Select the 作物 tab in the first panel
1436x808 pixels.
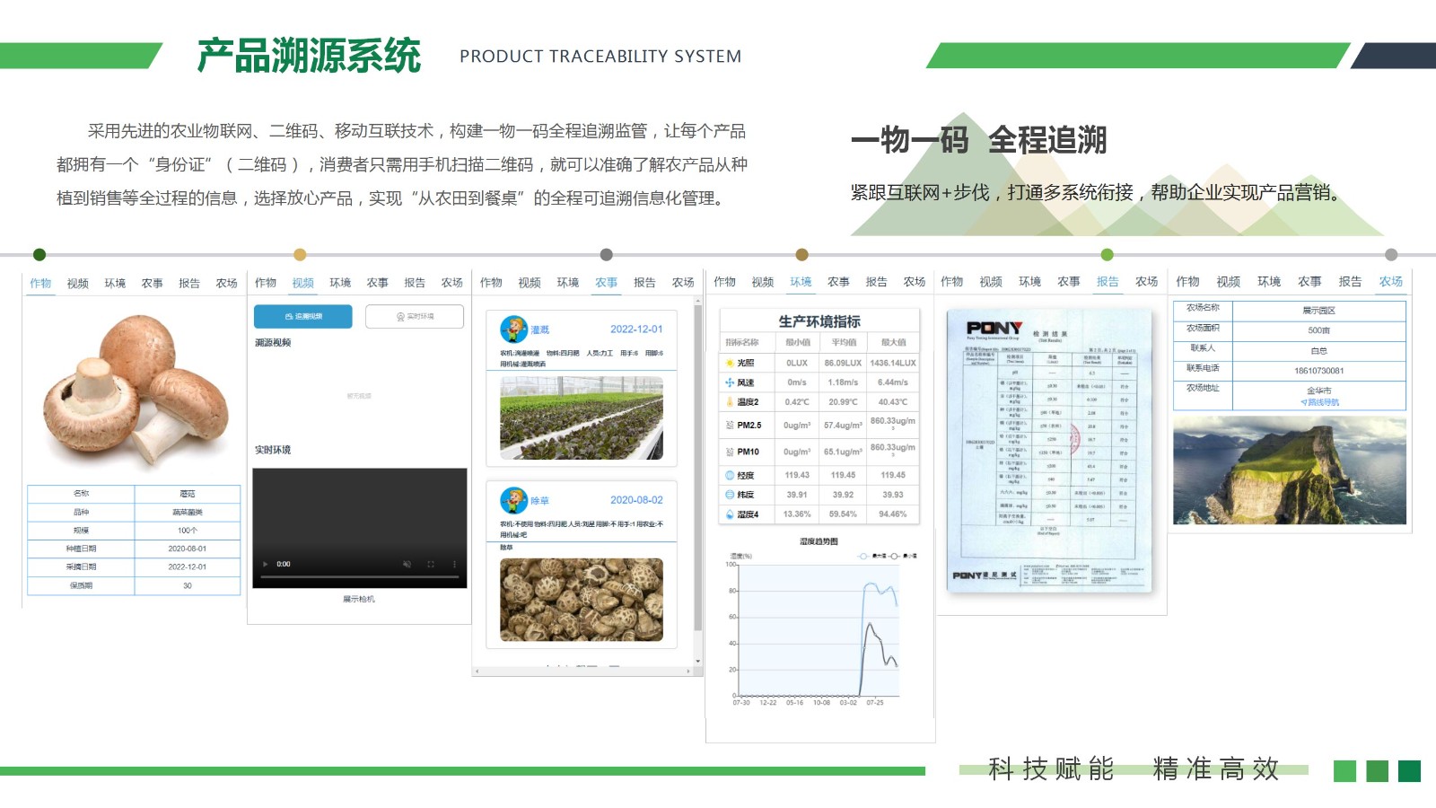[x=40, y=284]
